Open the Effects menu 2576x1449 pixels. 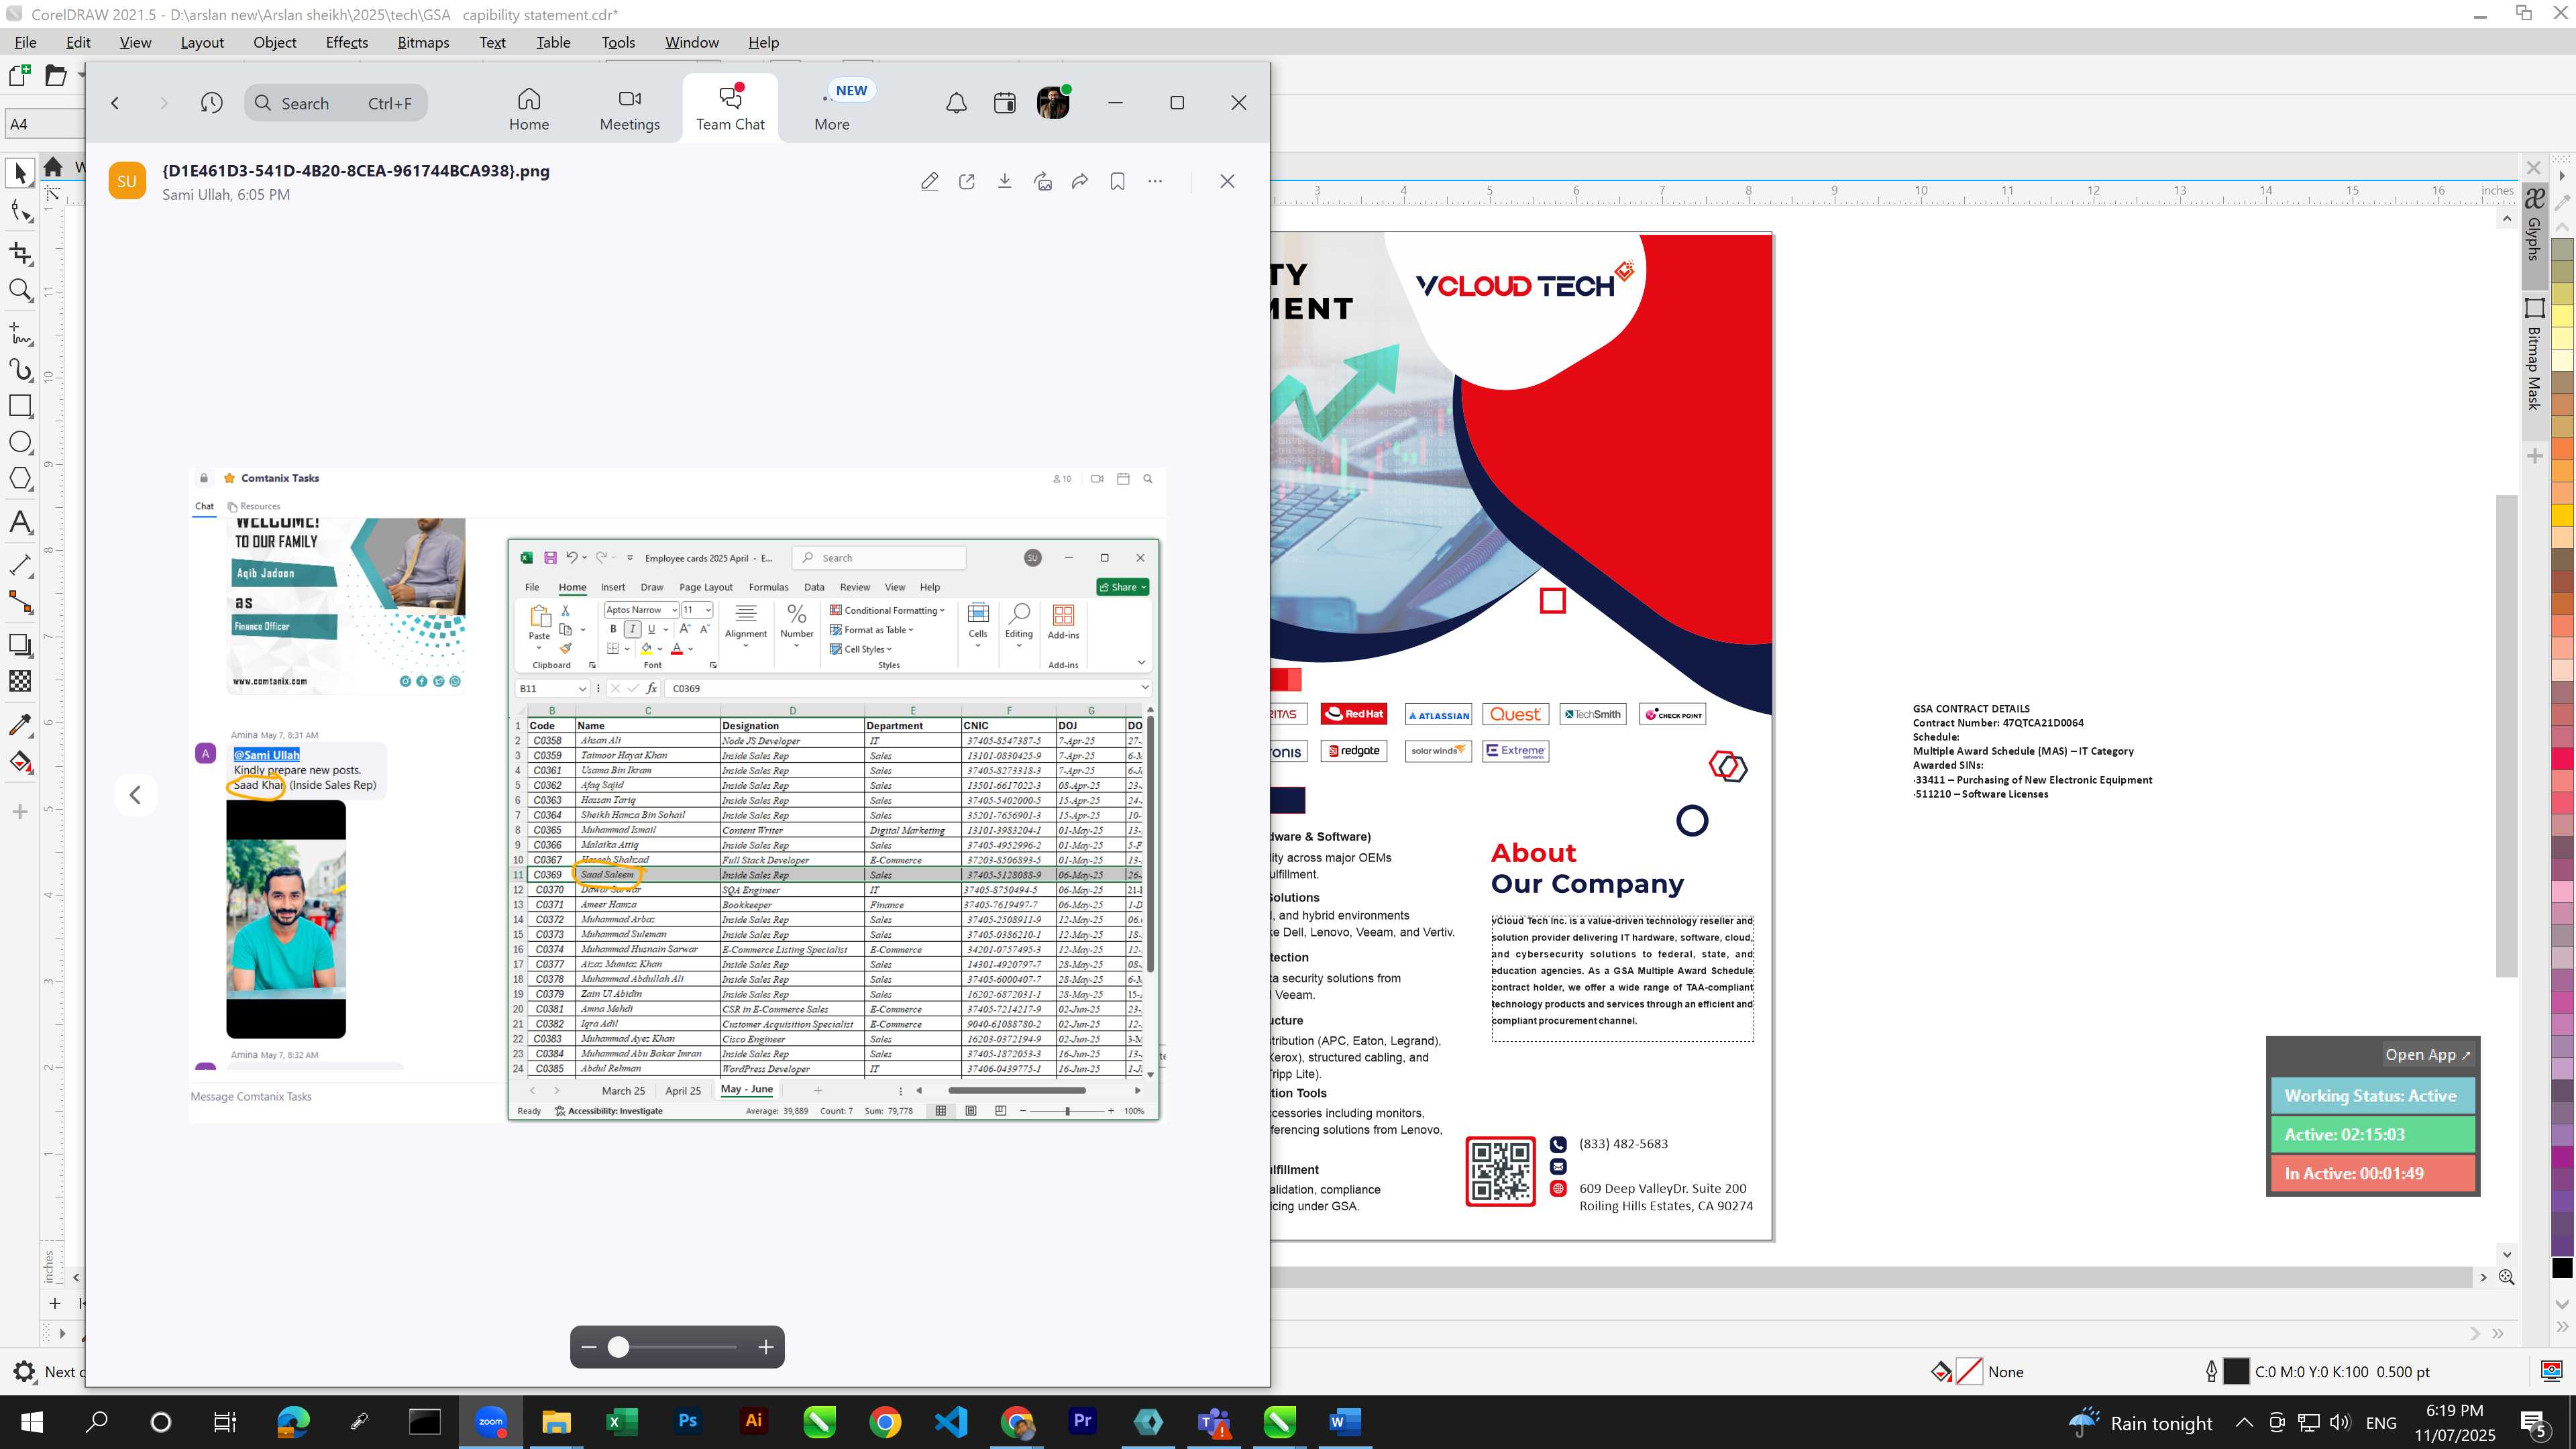(347, 42)
